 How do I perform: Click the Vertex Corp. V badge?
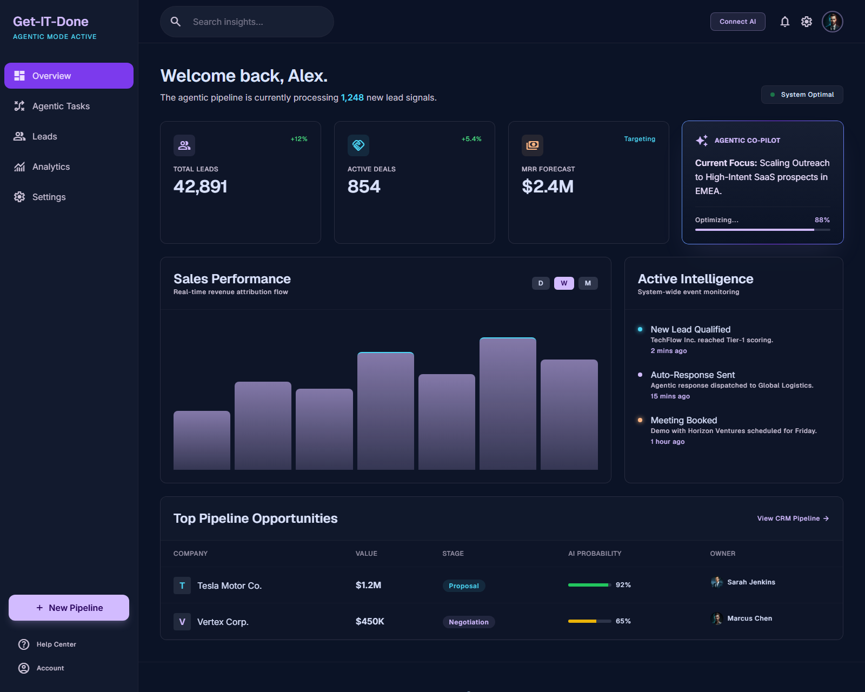[182, 622]
